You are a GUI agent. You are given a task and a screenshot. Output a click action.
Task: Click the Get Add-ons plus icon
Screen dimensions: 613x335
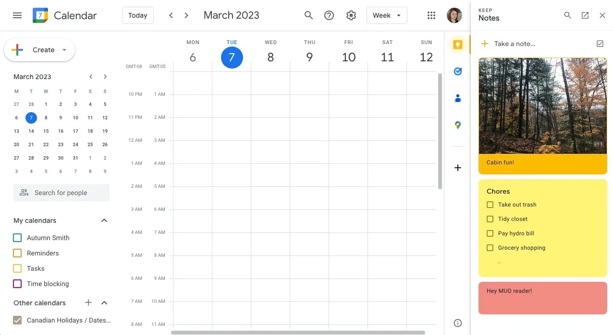[x=457, y=167]
